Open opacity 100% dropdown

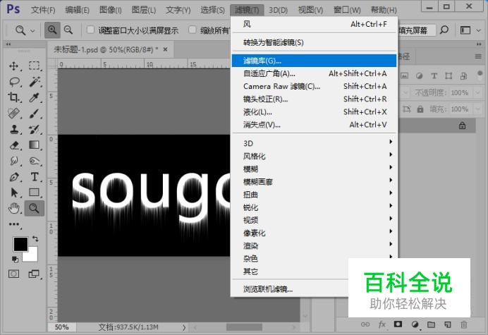point(477,92)
